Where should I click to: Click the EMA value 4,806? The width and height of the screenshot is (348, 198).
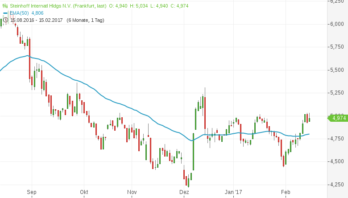(x=37, y=13)
